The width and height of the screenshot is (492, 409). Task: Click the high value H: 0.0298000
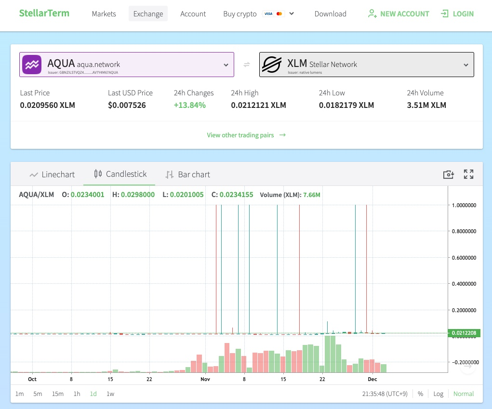(x=133, y=195)
